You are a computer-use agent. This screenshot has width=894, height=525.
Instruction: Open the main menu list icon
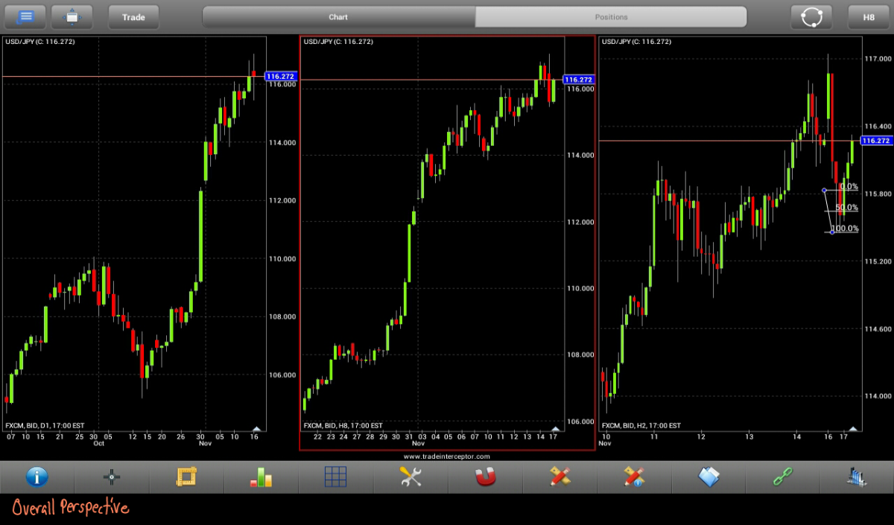(25, 16)
